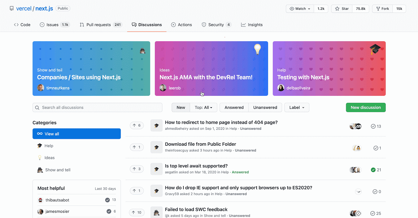The height and width of the screenshot is (218, 418).
Task: Switch to the Issues tab
Action: 55,25
